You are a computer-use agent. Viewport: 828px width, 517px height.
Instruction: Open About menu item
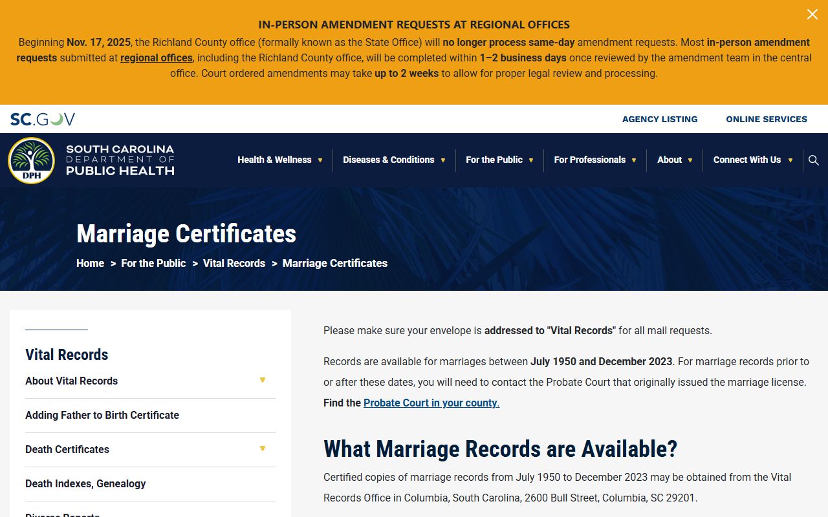pos(670,160)
